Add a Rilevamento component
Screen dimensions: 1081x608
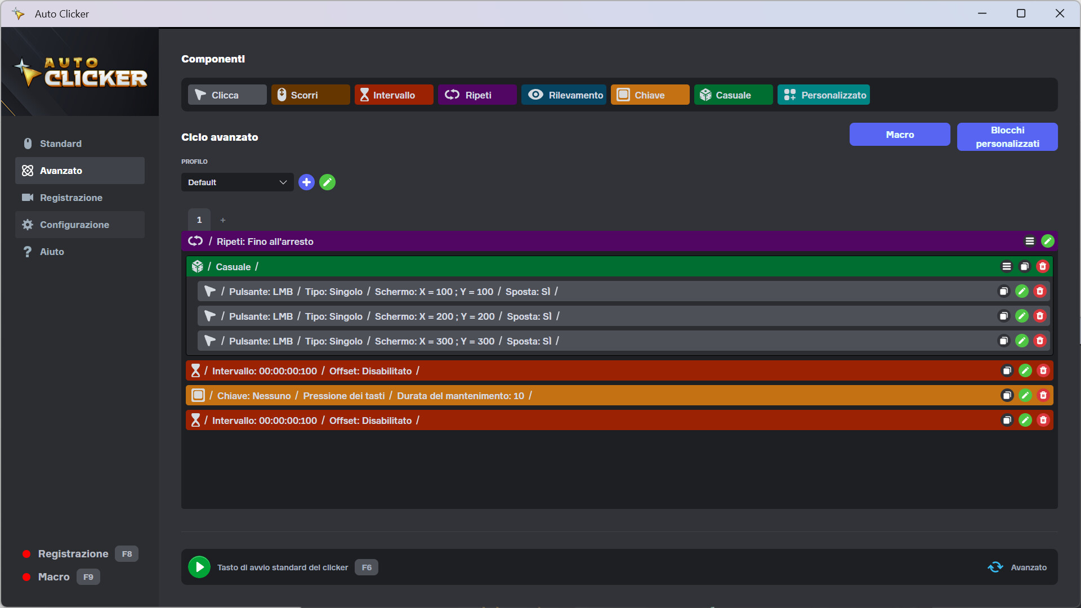click(x=564, y=95)
